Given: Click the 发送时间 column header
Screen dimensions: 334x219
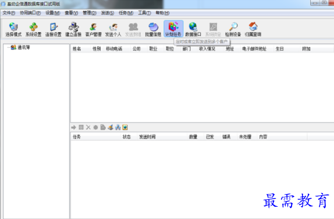Looking at the screenshot, I should click(x=162, y=137).
